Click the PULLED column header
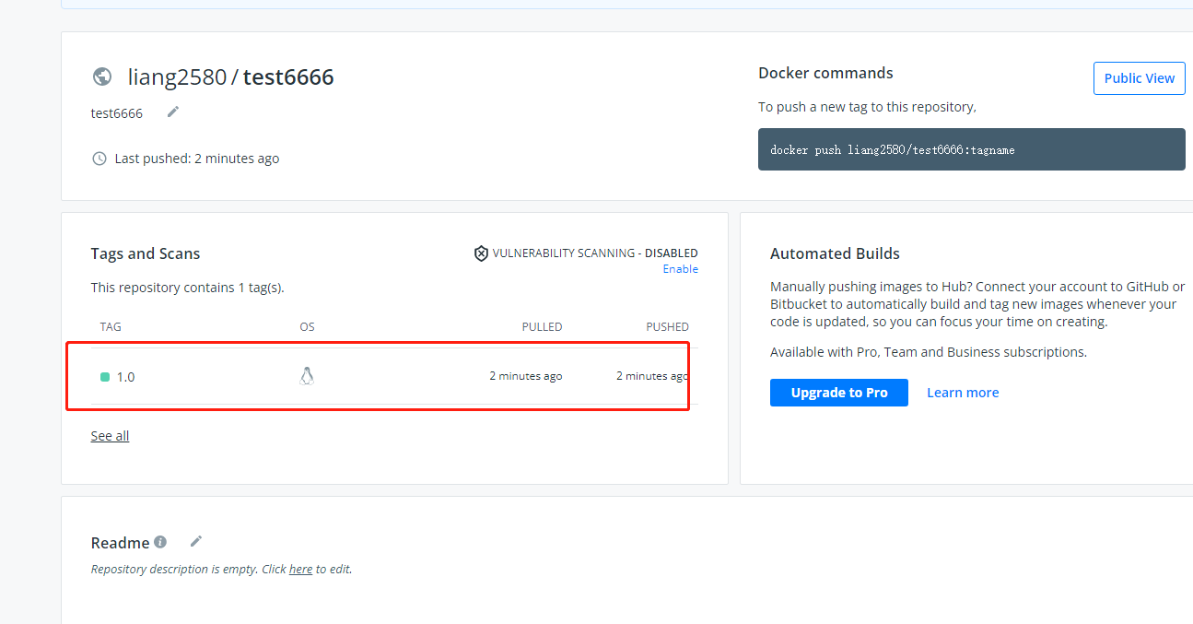1193x624 pixels. pos(542,327)
